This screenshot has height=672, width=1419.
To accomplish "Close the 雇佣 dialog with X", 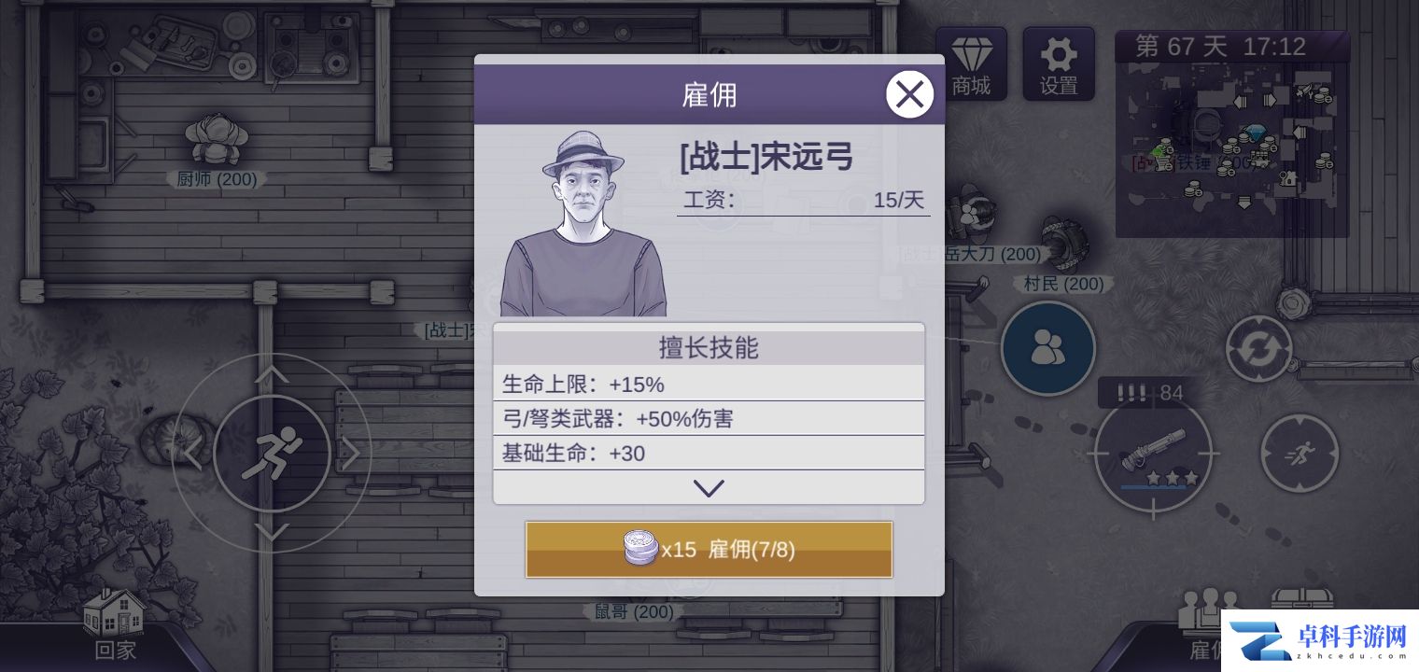I will pos(909,94).
